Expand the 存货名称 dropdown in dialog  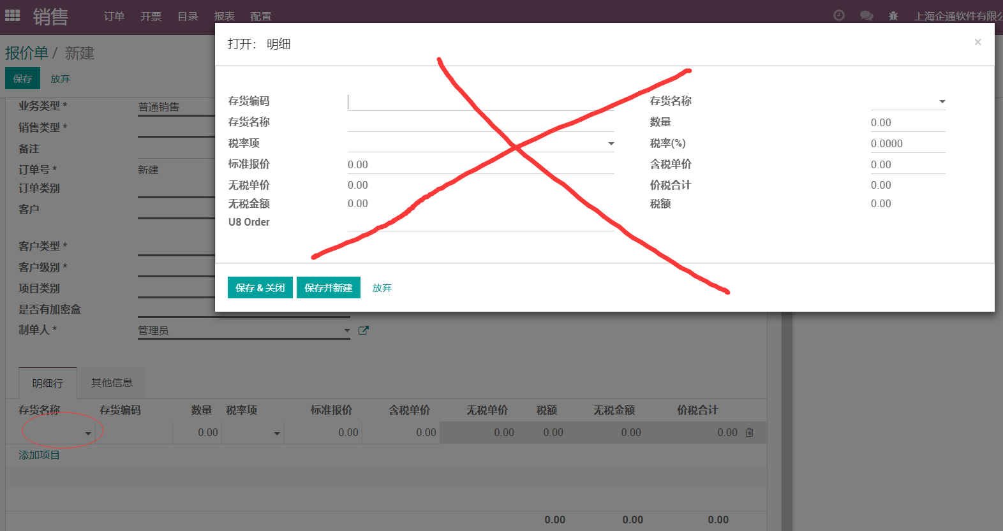point(942,101)
